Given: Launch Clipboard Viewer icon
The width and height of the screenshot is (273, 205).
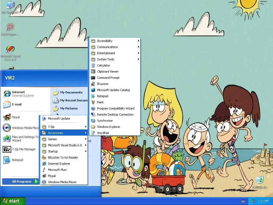Looking at the screenshot, I should (93, 72).
